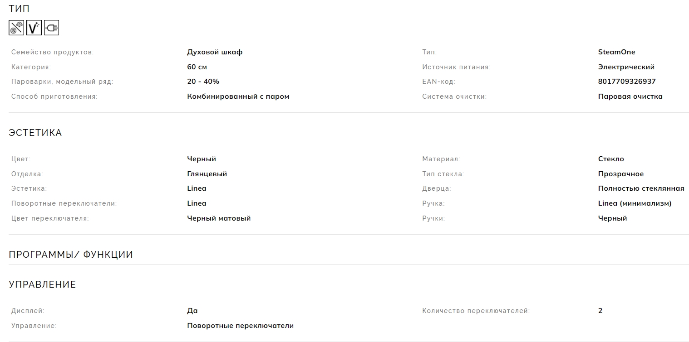Click the "Поворотные переключатели" control value
This screenshot has height=342, width=689.
coord(240,326)
